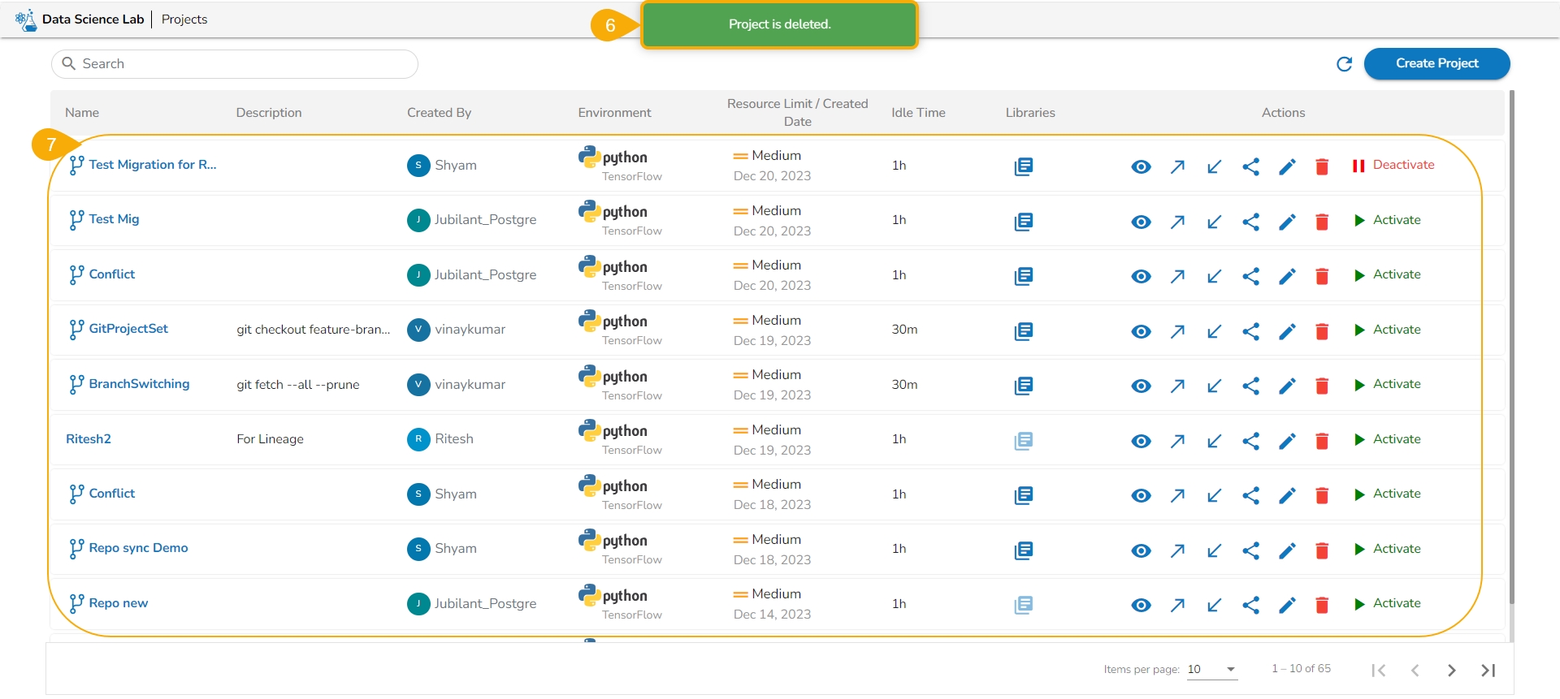Image resolution: width=1560 pixels, height=699 pixels.
Task: Open libraries for Test Migration project
Action: [x=1023, y=166]
